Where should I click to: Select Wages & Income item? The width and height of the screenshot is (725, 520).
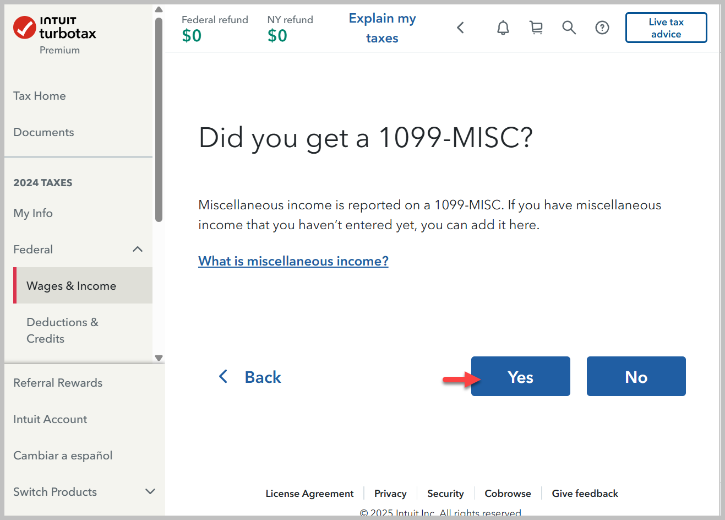(83, 285)
